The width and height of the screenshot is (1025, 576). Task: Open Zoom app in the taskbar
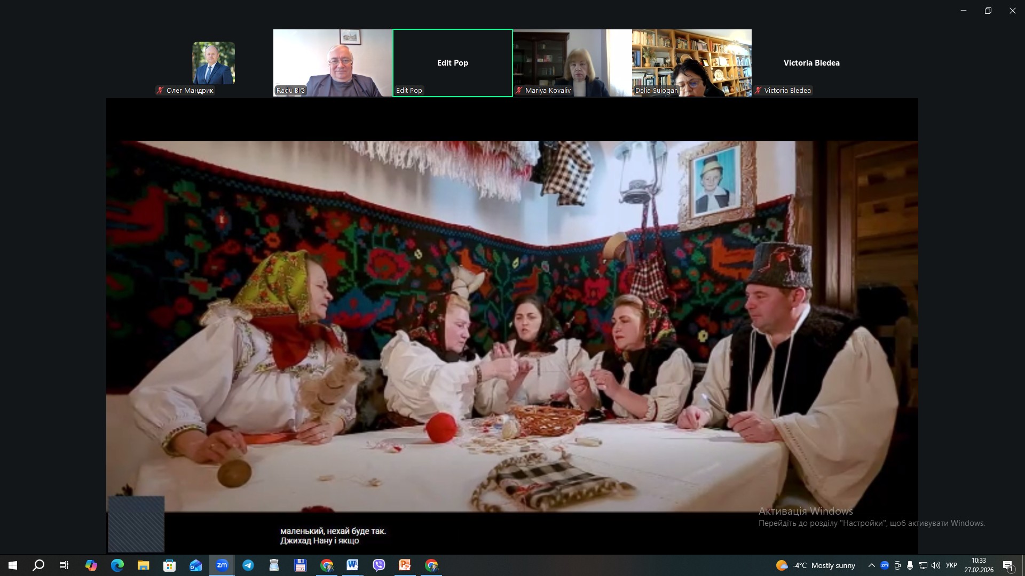click(x=222, y=565)
